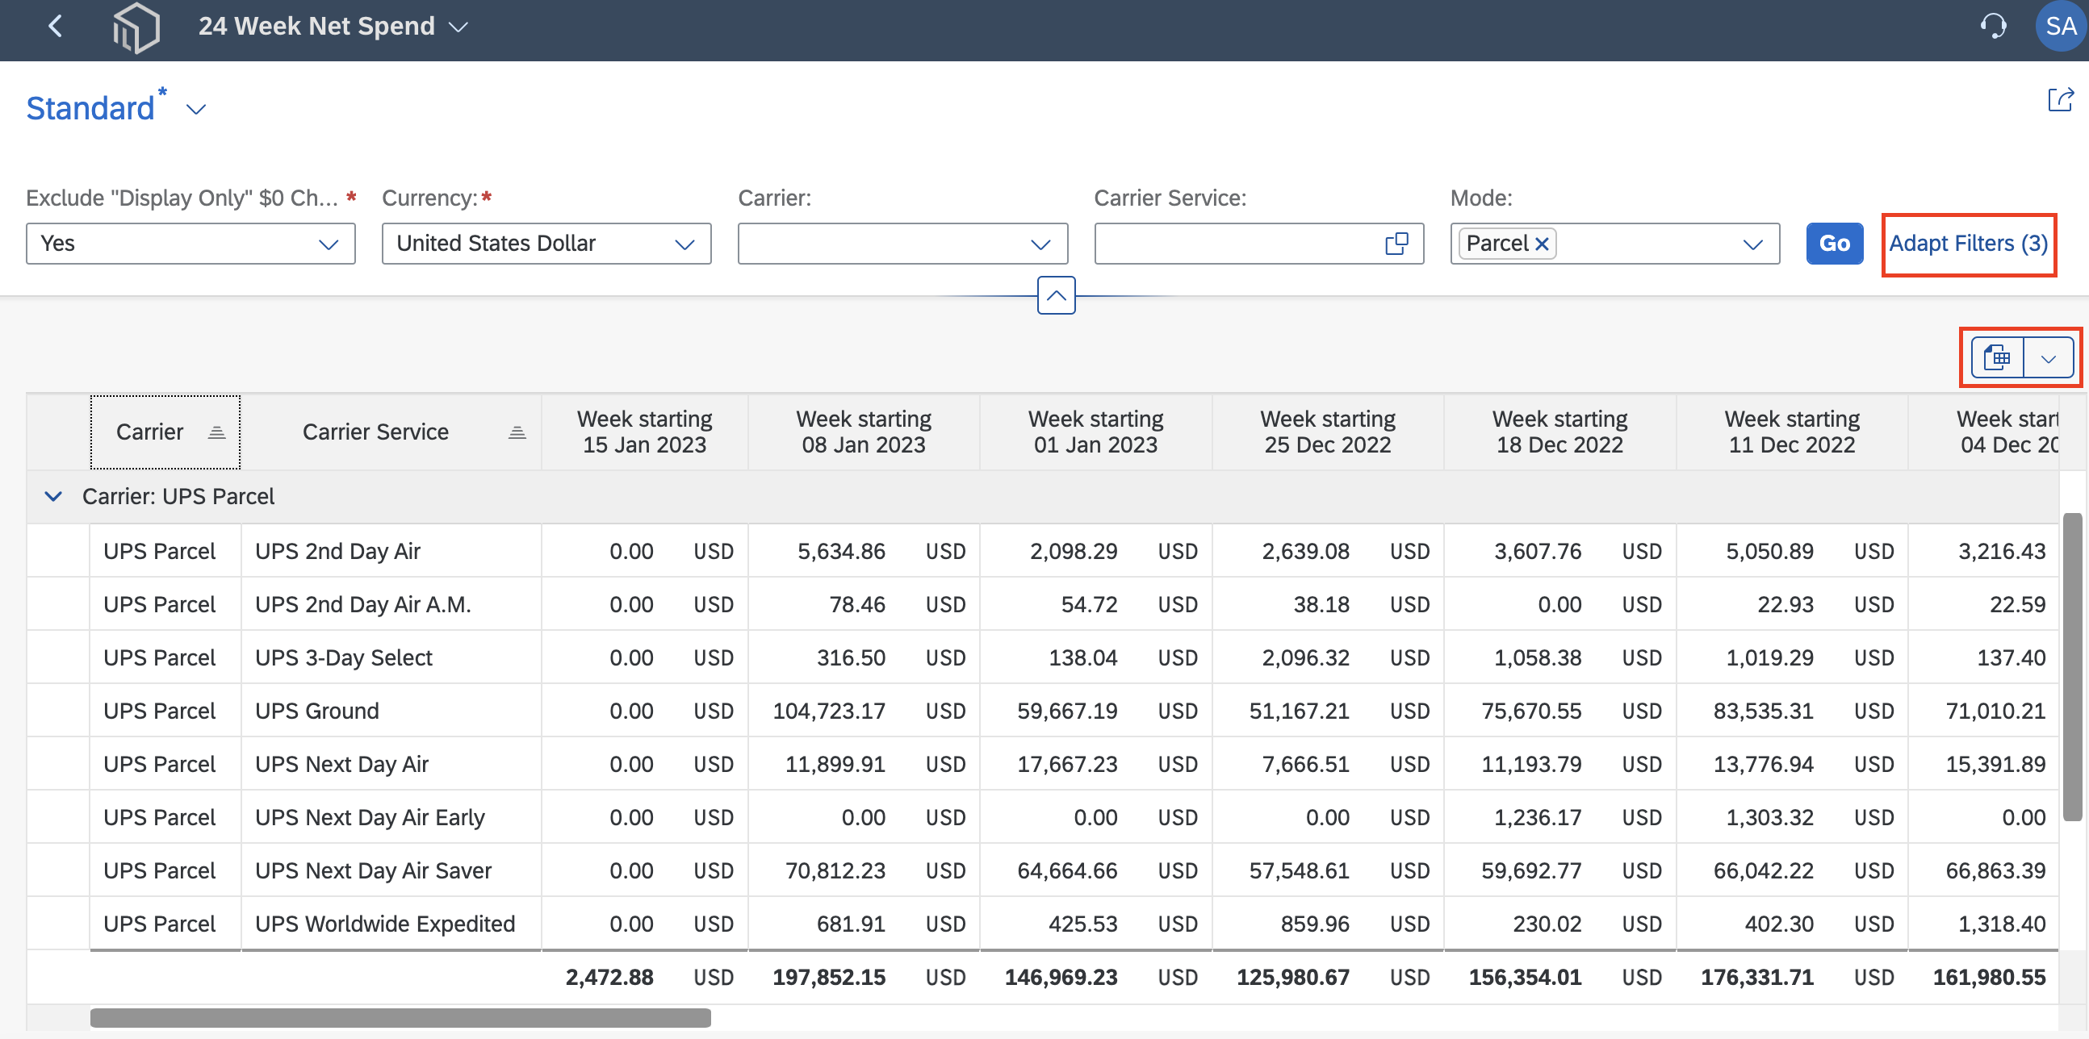Viewport: 2089px width, 1039px height.
Task: Click the 1,236.17 Next Day Air Early value
Action: pyautogui.click(x=1538, y=817)
